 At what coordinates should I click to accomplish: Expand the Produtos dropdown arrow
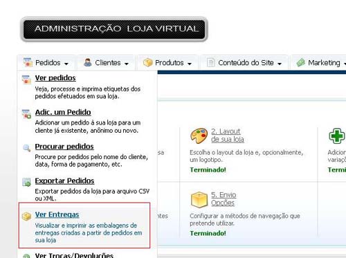190,64
